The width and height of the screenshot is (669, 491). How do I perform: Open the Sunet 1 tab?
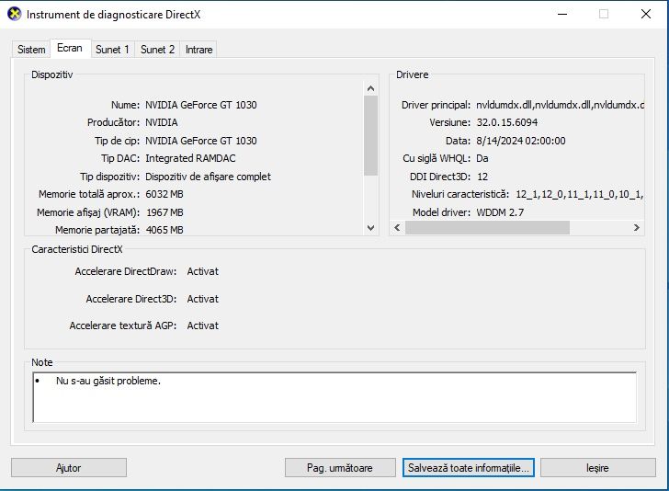(x=112, y=50)
